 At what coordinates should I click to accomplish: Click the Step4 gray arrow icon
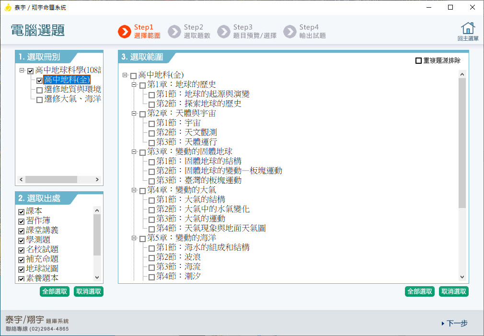[290, 32]
